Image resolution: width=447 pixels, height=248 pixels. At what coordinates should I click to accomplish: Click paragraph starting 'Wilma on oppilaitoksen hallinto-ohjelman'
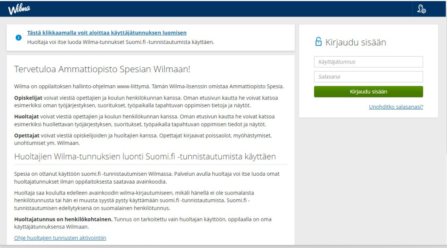[x=149, y=86]
